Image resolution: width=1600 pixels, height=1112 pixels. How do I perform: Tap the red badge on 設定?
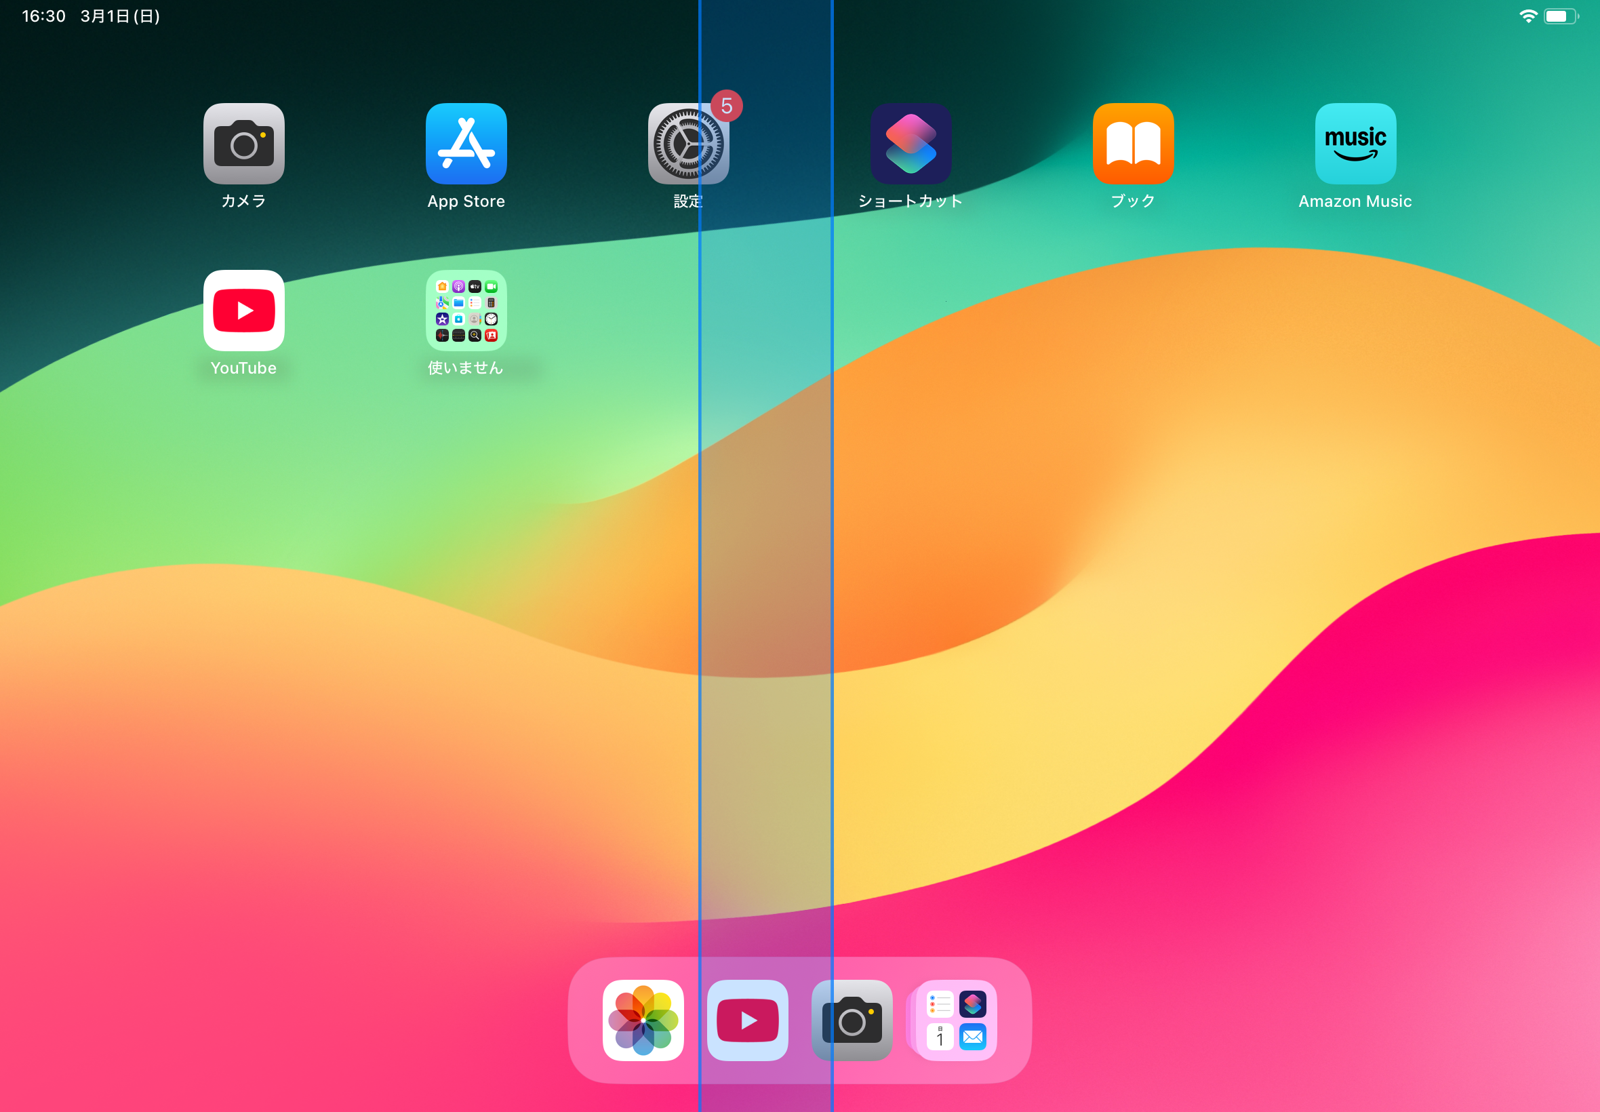[727, 106]
